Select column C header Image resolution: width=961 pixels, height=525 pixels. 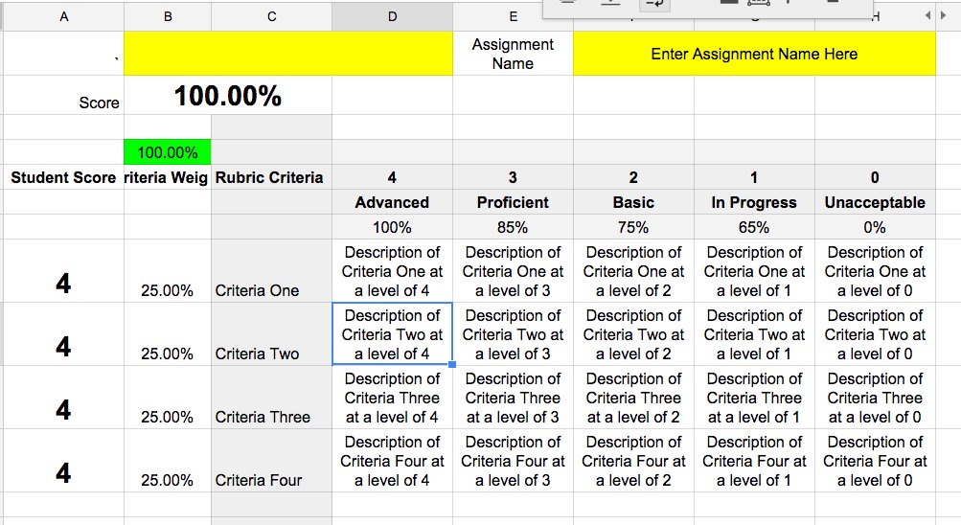point(271,17)
